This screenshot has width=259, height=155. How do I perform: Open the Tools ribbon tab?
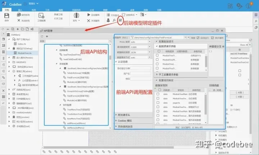tap(47, 10)
